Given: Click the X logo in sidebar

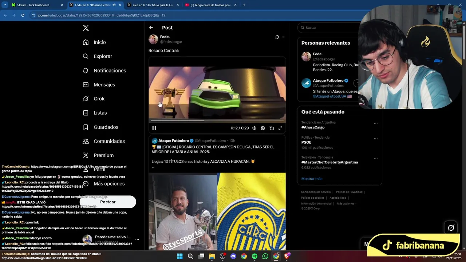Looking at the screenshot, I should coord(86,28).
